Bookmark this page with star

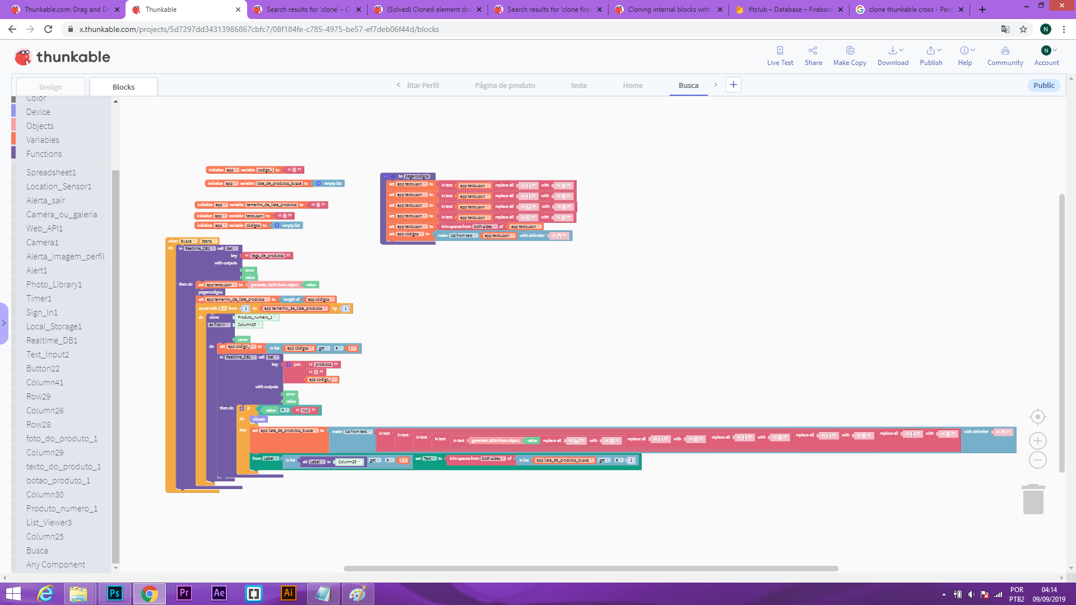click(x=1023, y=29)
